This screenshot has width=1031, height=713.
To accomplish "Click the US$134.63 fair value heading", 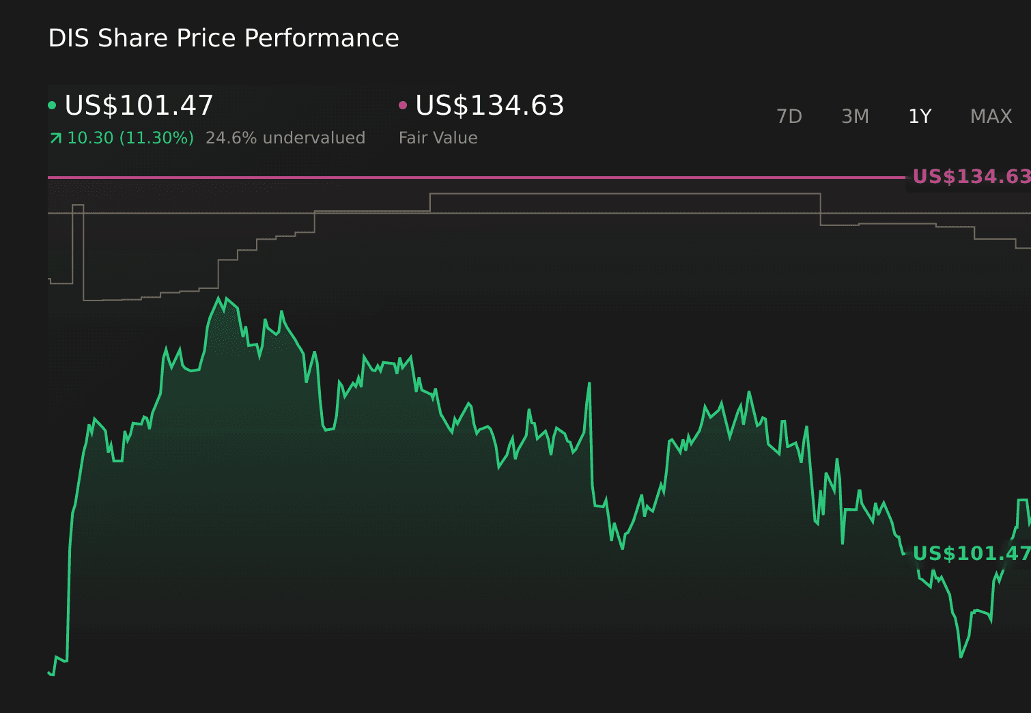I will click(490, 106).
